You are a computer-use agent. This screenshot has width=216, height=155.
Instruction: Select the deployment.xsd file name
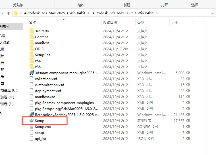point(48,91)
